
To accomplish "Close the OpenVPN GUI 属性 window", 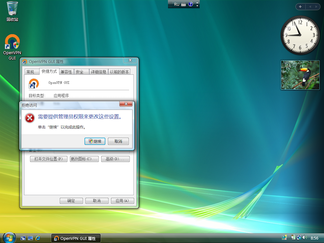I will pos(130,60).
